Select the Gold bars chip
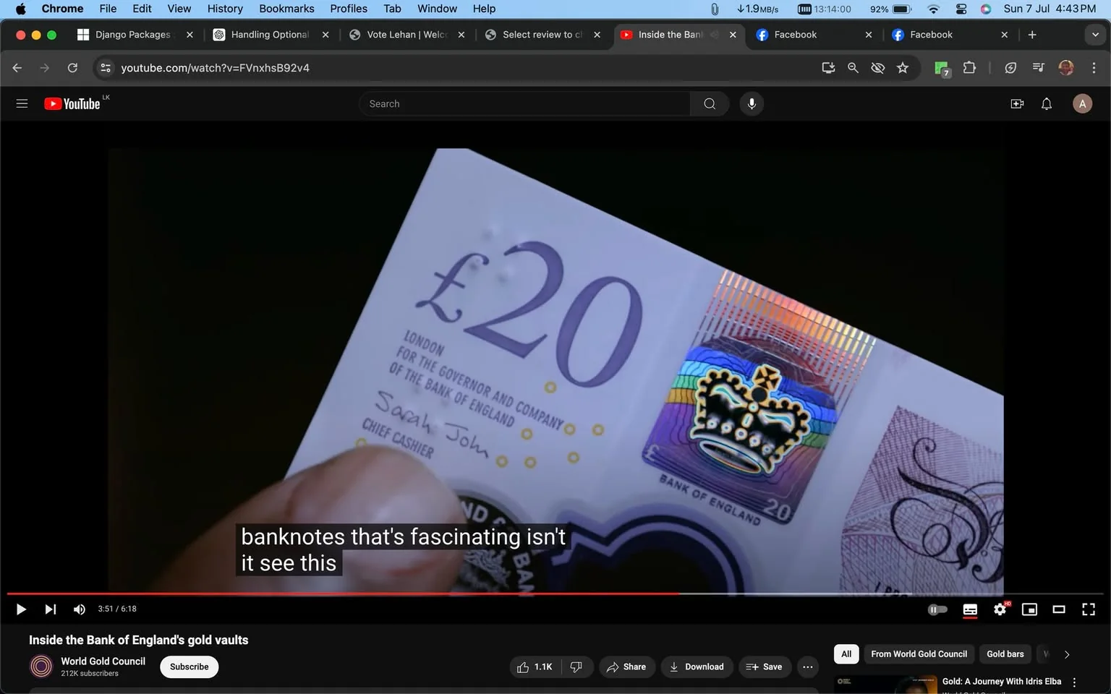The width and height of the screenshot is (1111, 694). pos(1005,654)
